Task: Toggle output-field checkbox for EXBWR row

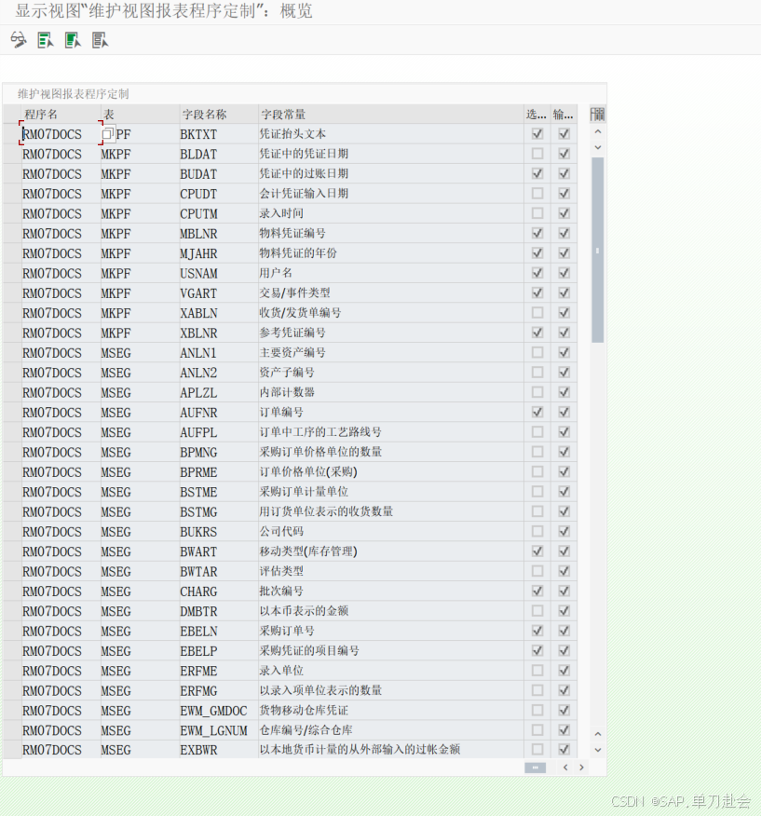Action: (x=564, y=750)
